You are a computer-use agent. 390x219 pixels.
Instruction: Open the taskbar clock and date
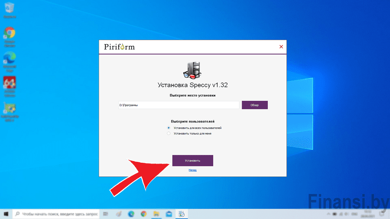tap(367, 214)
